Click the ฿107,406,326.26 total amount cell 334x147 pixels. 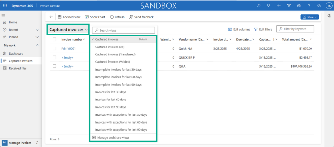coord(301,66)
